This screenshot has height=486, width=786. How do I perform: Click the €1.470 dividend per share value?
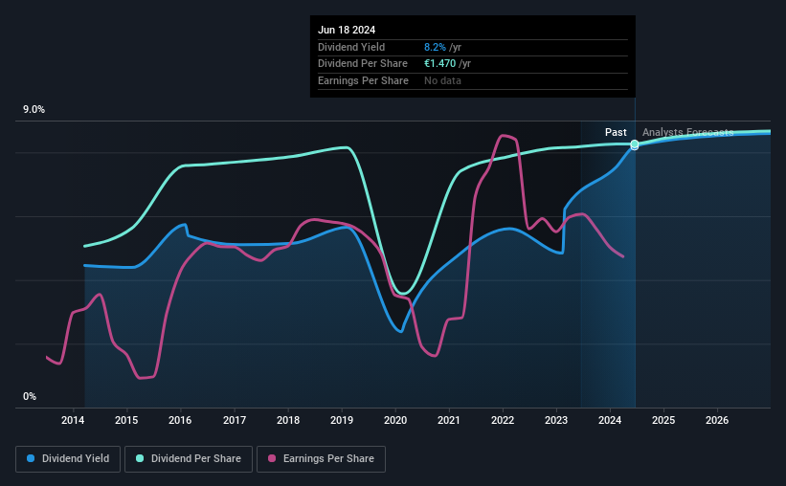pos(439,64)
